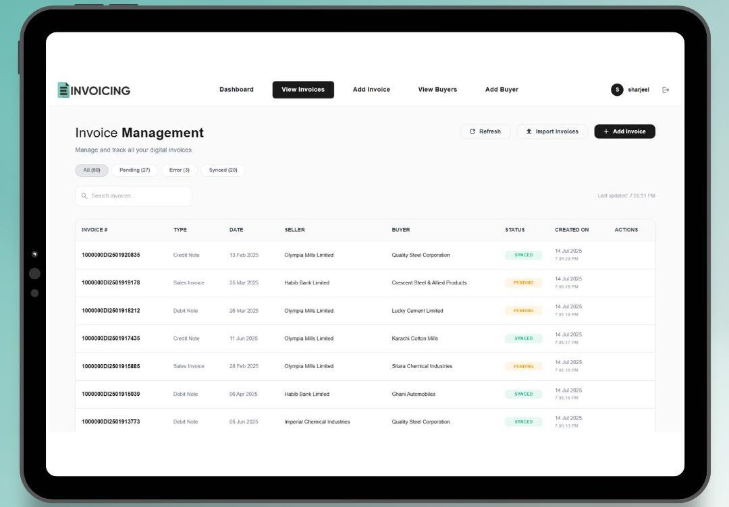Open the View Buyers tab
Screen dimensions: 729x507
pyautogui.click(x=437, y=90)
